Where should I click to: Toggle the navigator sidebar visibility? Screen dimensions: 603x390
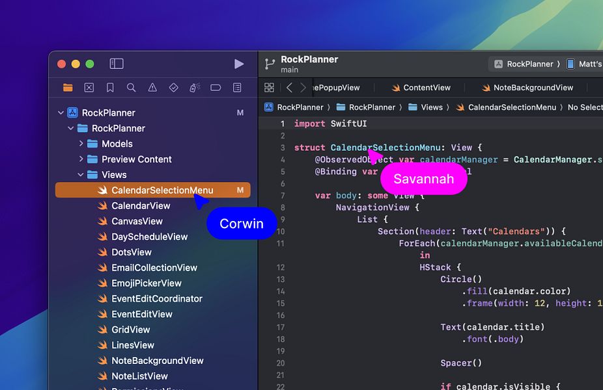[x=117, y=64]
